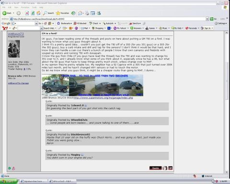Click the grey Forward arrow button
Viewport: 230px width, 184px height.
pos(19,13)
